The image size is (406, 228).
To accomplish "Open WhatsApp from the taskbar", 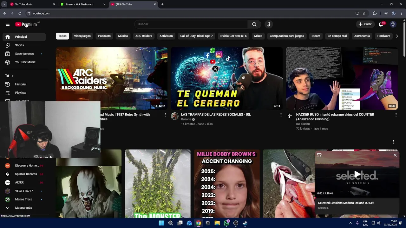I will (x=226, y=223).
